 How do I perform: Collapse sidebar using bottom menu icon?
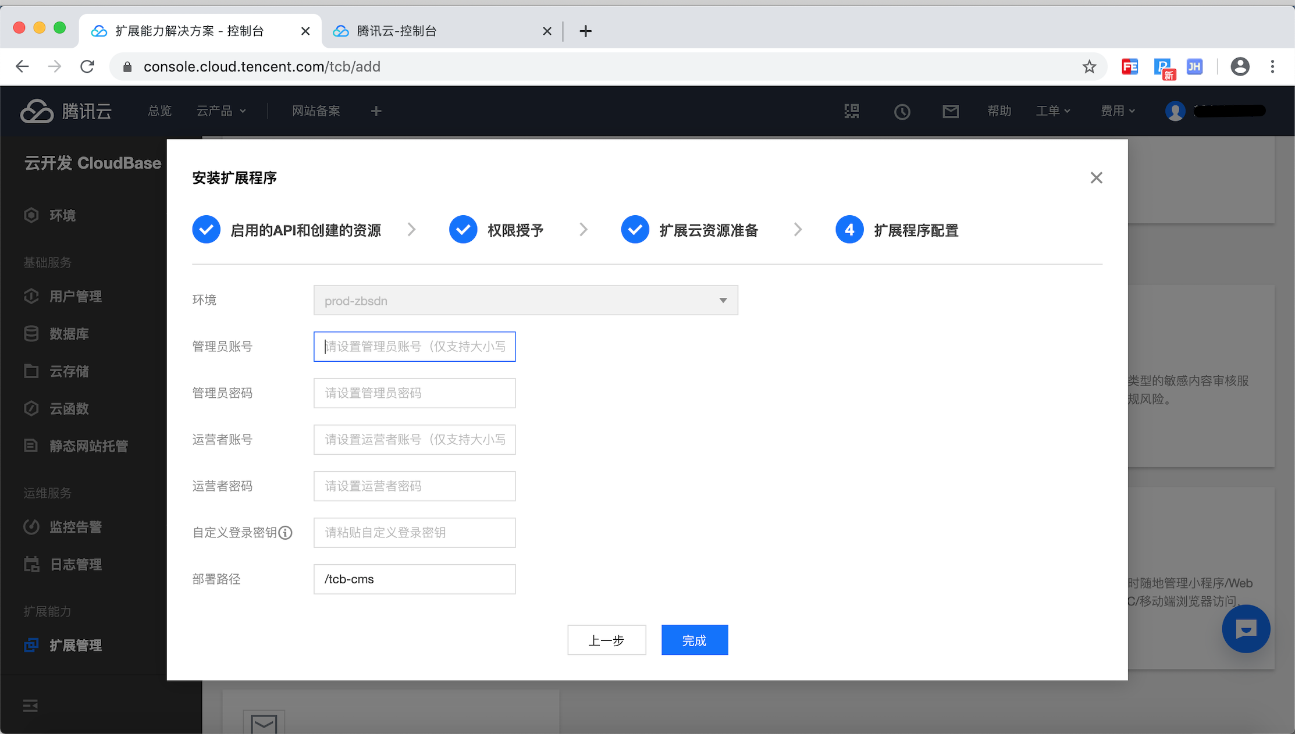pyautogui.click(x=30, y=706)
